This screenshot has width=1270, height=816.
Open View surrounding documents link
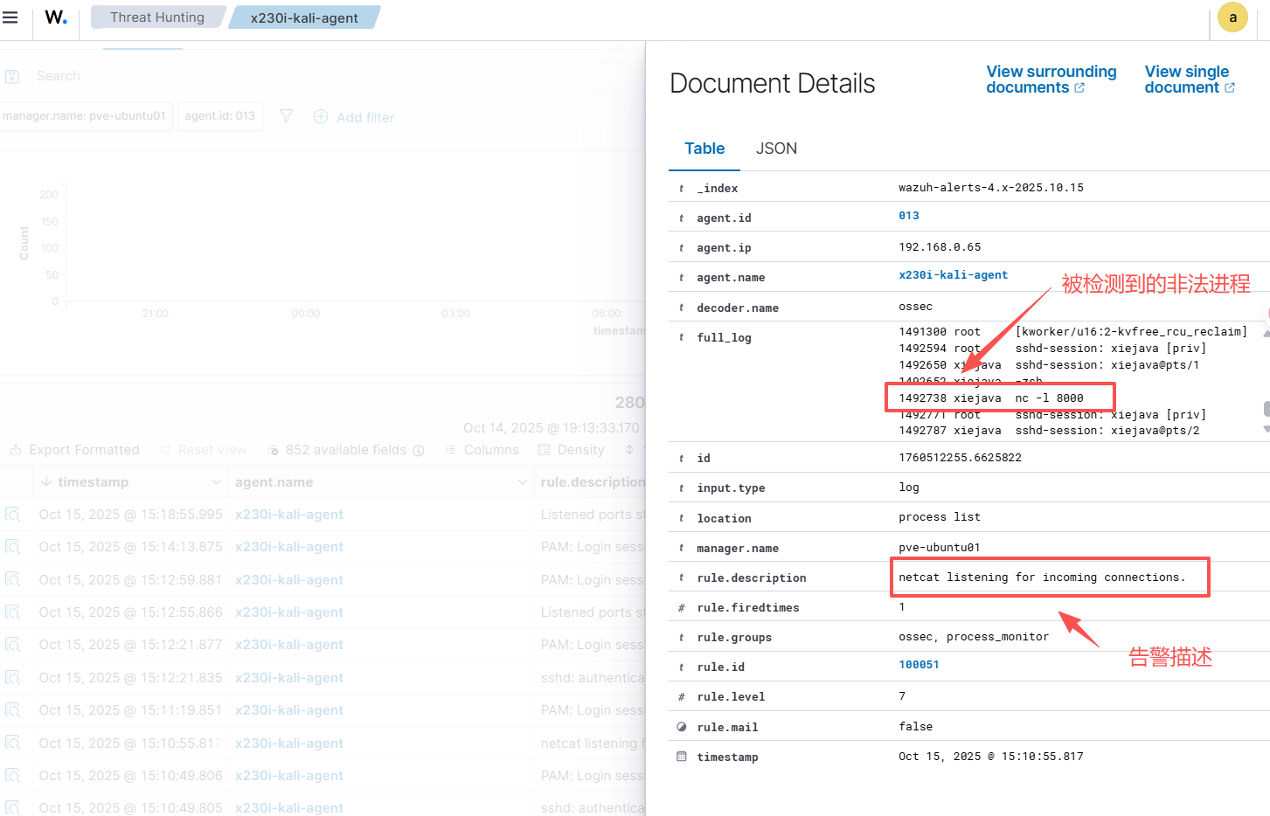pos(1051,80)
